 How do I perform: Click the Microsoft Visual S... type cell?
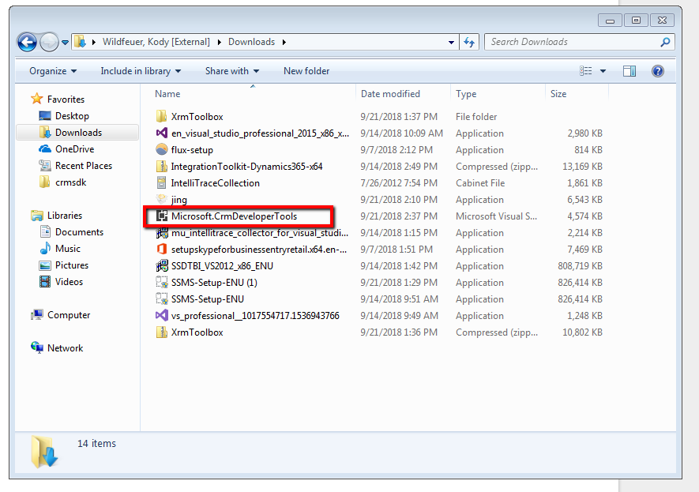click(x=496, y=216)
